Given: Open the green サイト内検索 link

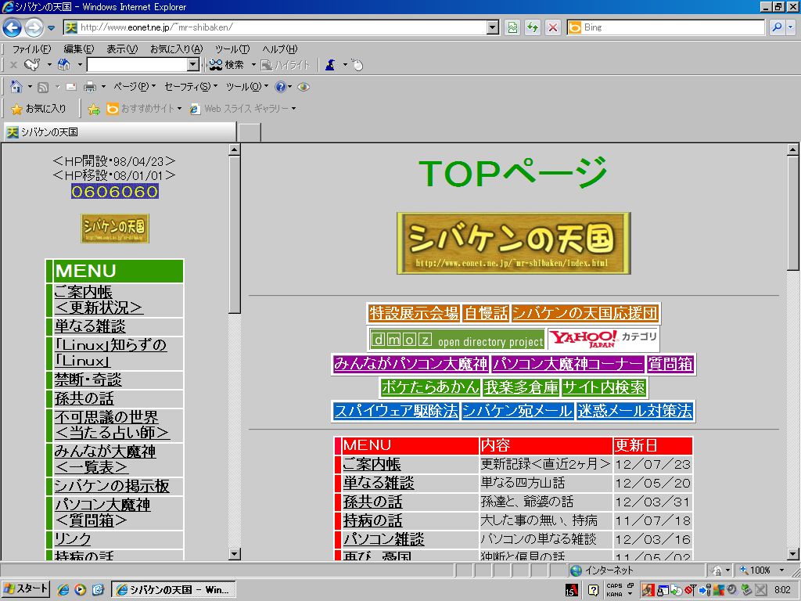Looking at the screenshot, I should (x=605, y=387).
